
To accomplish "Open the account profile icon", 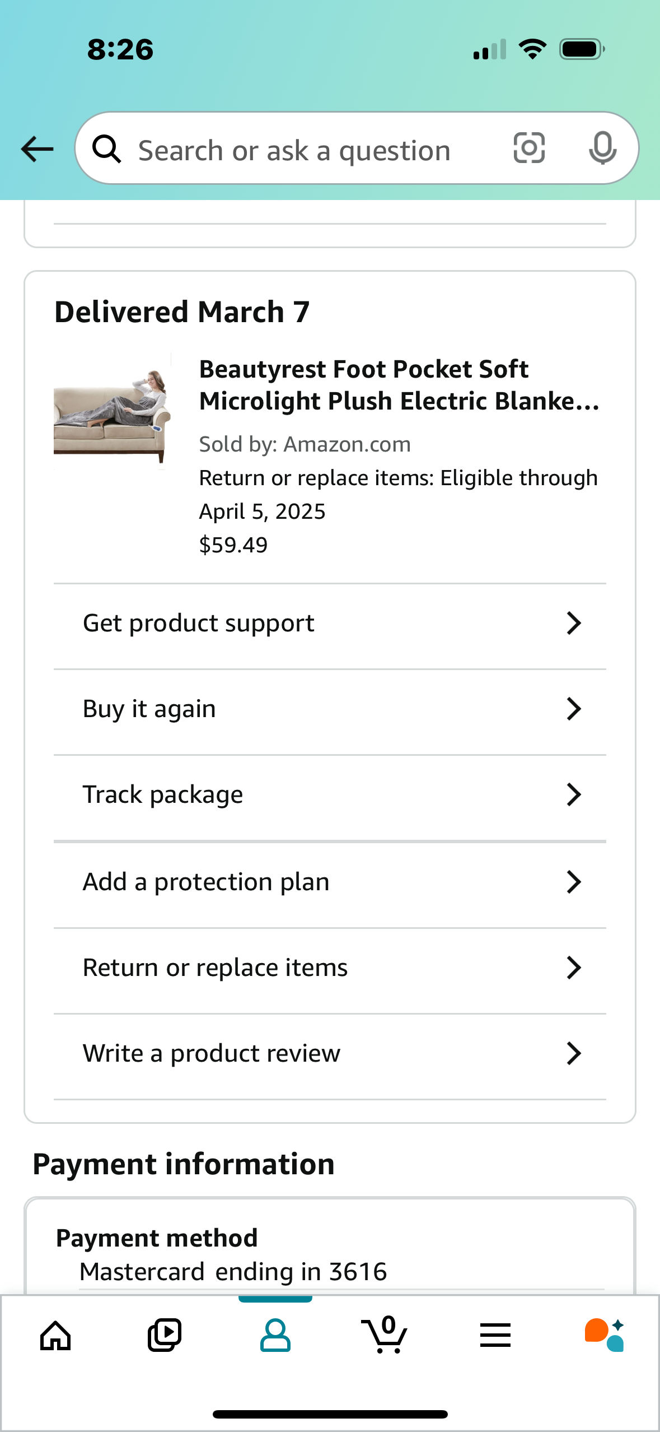I will [x=275, y=1336].
